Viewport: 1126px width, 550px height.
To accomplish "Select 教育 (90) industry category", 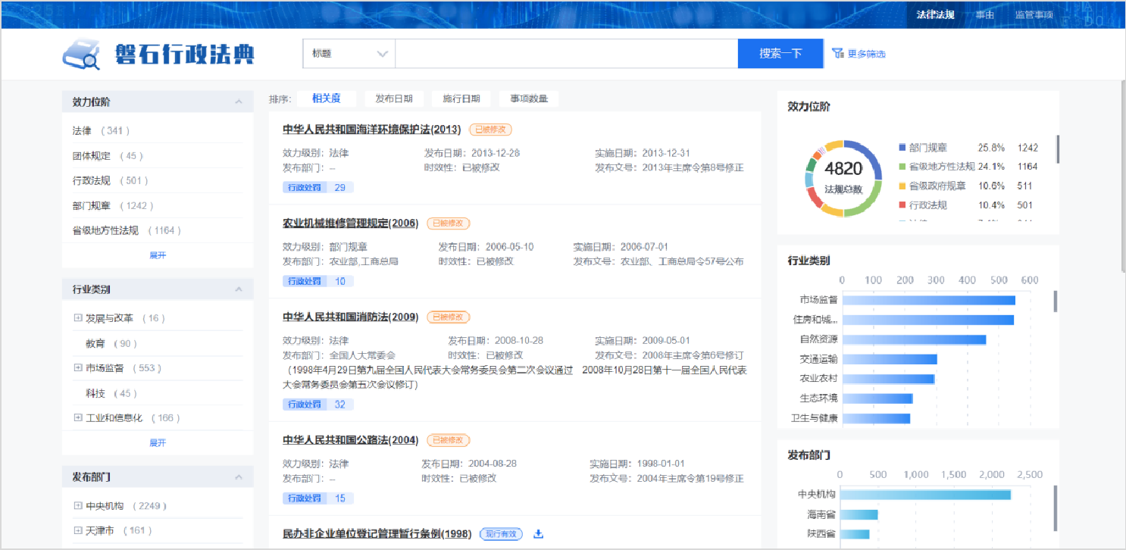I will click(x=111, y=344).
